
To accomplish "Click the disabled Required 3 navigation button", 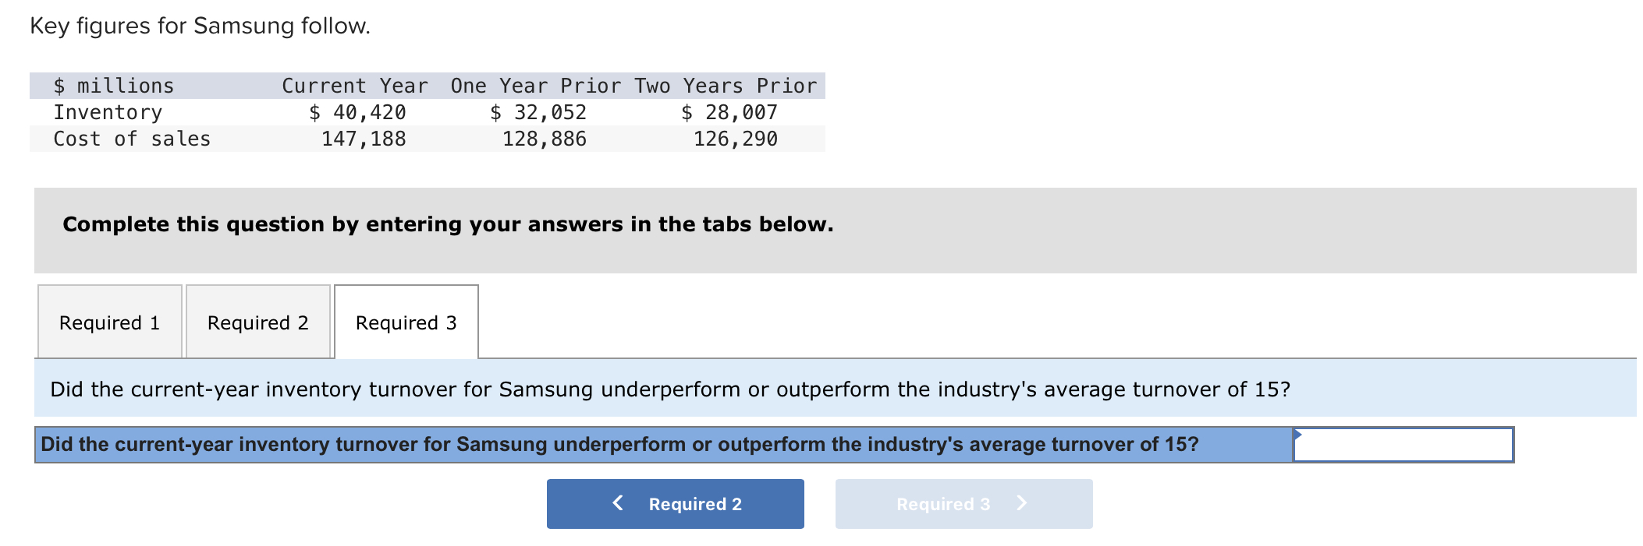I will (963, 504).
